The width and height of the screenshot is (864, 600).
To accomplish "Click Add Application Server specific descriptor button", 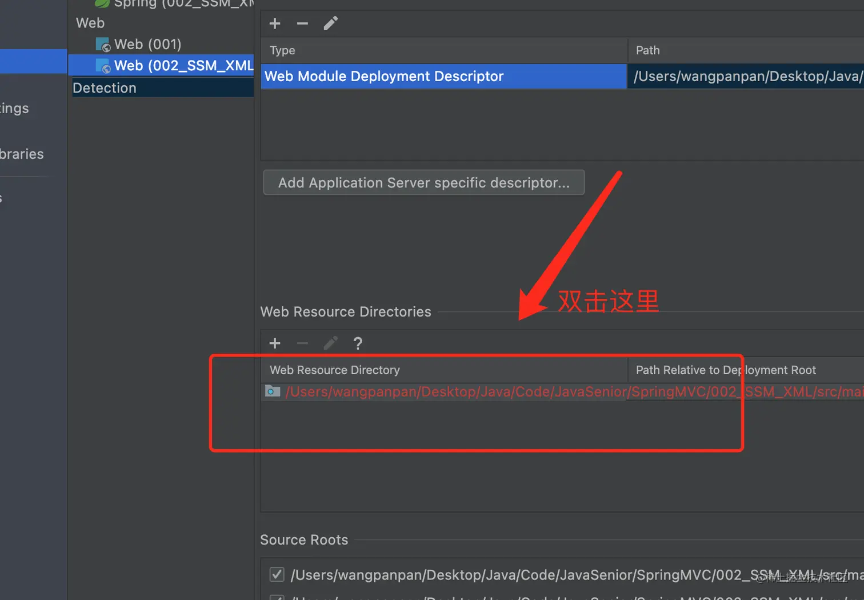I will [x=423, y=182].
